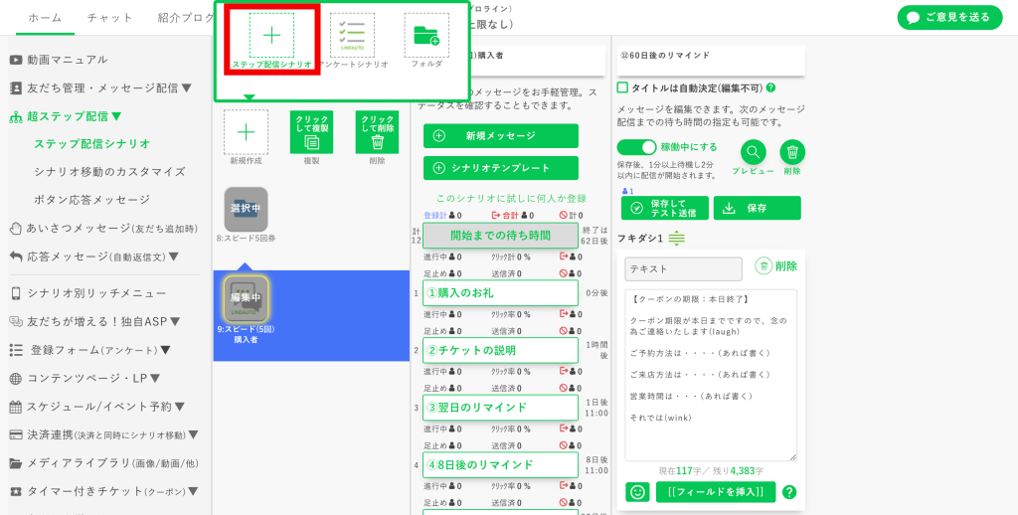Viewport: 1018px width, 515px height.
Task: Collapse the 超ステップ配信 menu
Action: click(66, 117)
